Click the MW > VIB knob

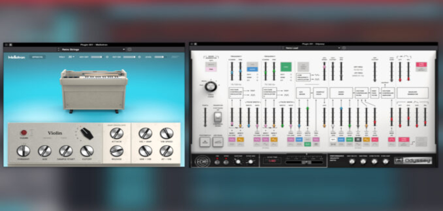point(146,151)
